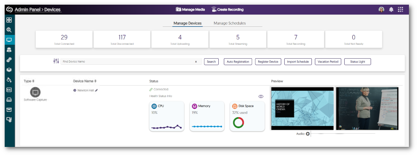The width and height of the screenshot is (417, 155).
Task: Open the closed captions CC icon in sidebar
Action: tap(9, 90)
